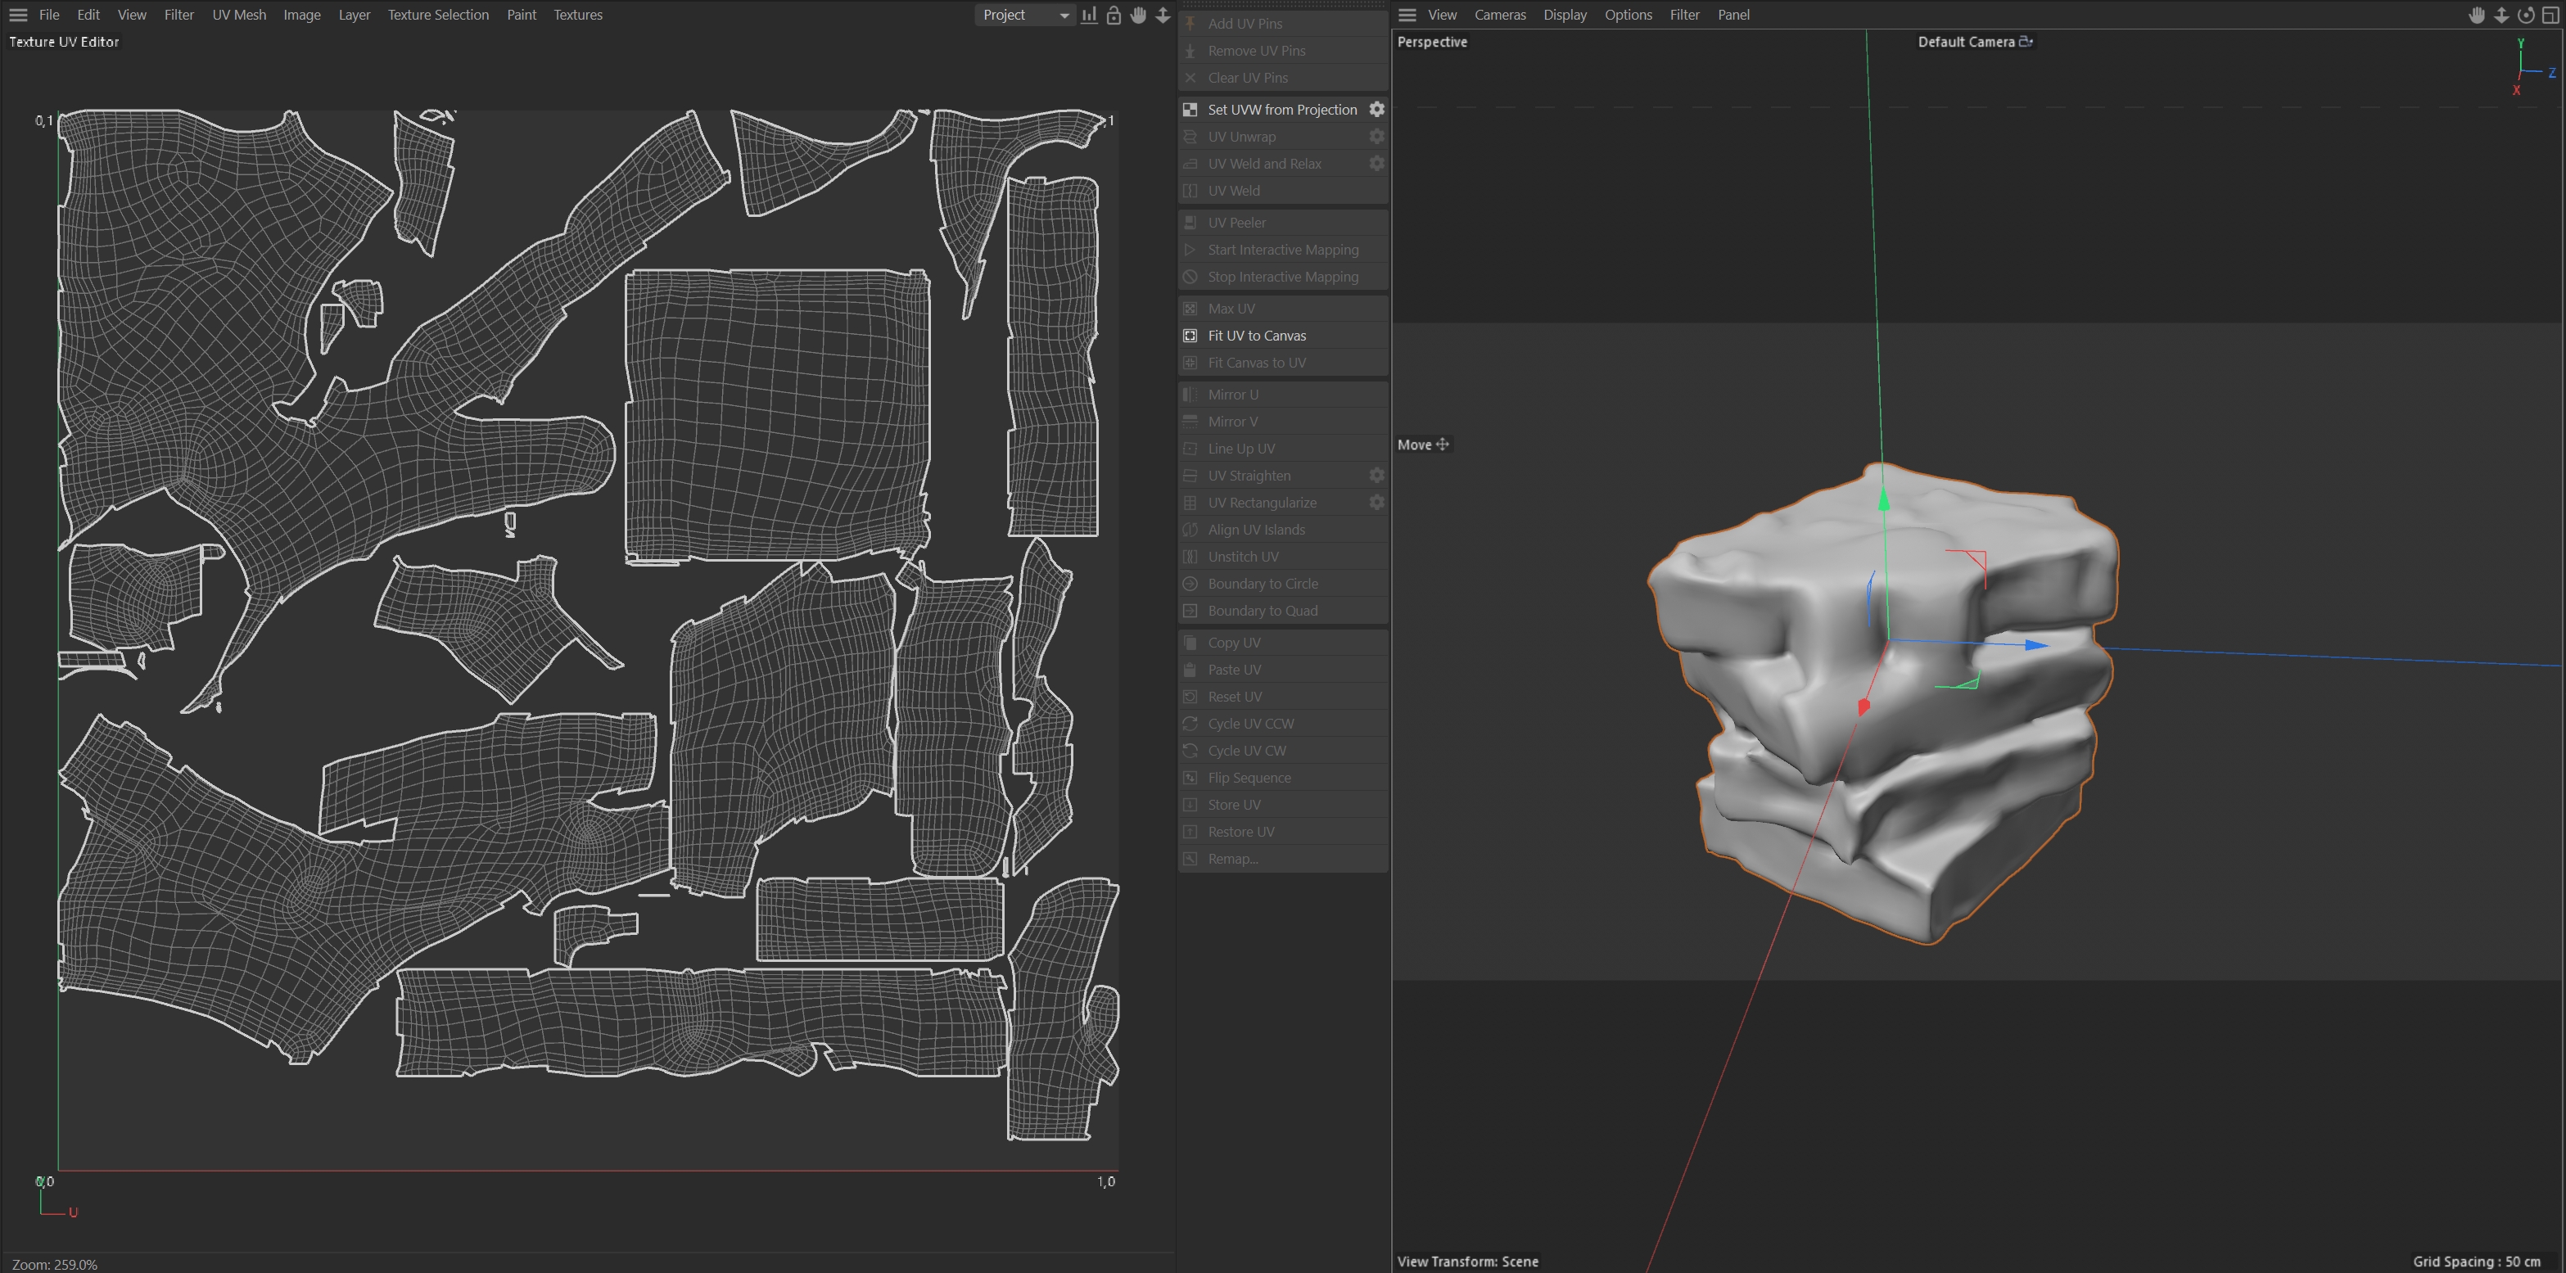Viewport: 2566px width, 1273px height.
Task: Click the UV editor zoom arrows icon
Action: click(1163, 15)
